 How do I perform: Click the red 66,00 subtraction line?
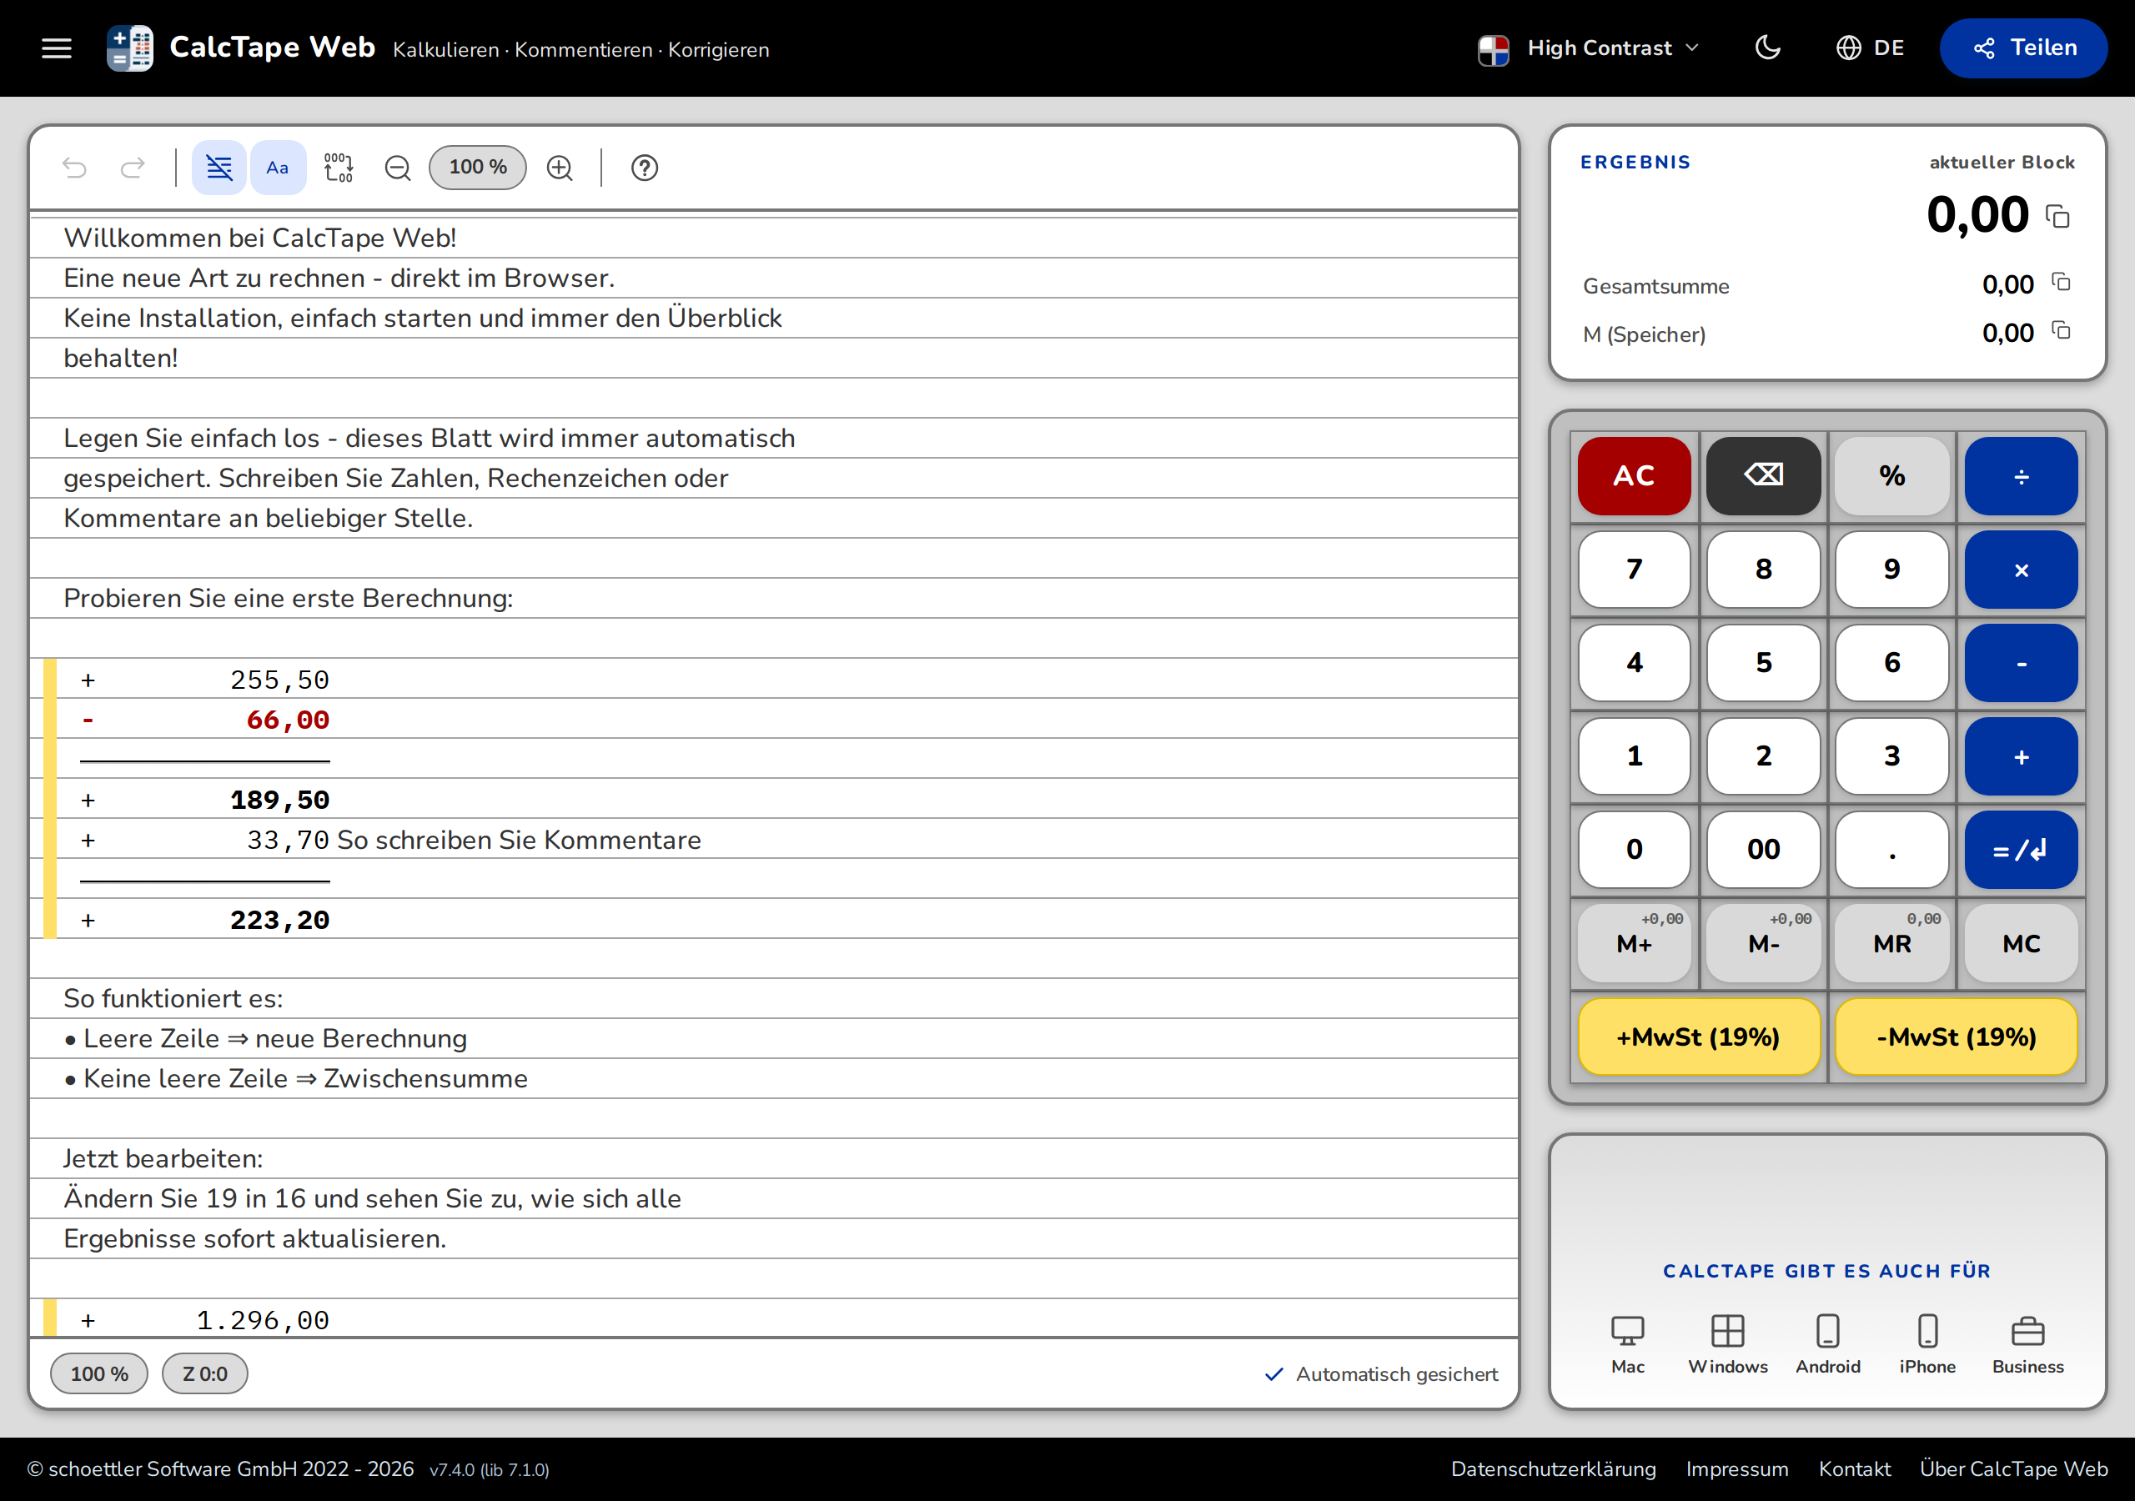tap(774, 719)
